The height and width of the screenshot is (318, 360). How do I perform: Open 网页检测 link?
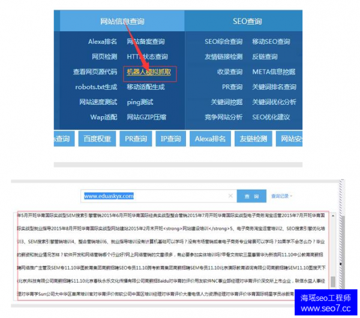pos(104,56)
